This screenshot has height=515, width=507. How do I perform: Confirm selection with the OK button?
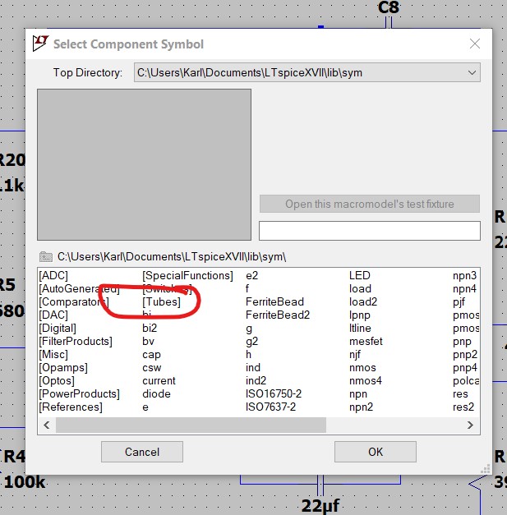[x=376, y=452]
